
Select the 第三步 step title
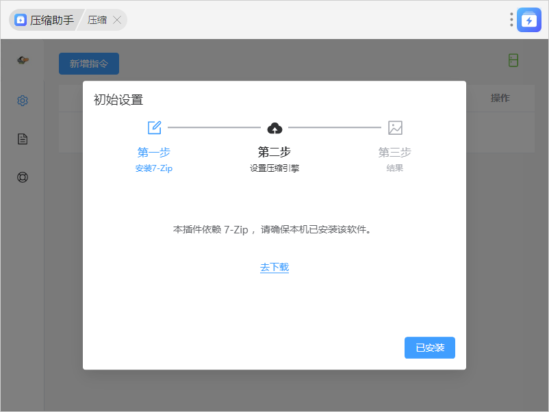(x=395, y=152)
